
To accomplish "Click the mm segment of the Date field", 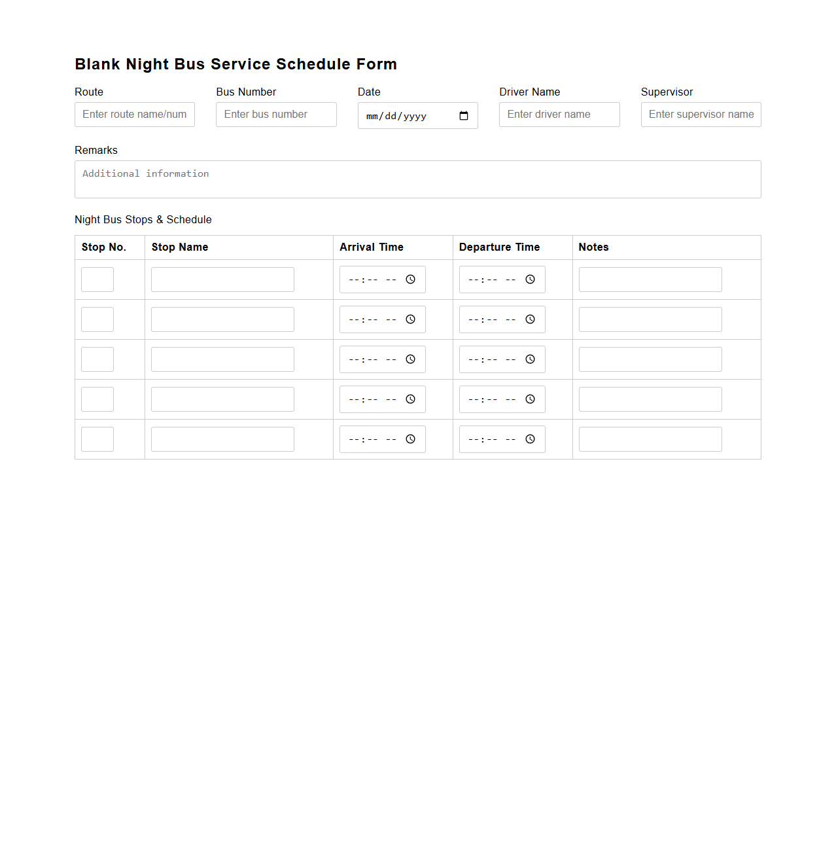I will tap(371, 116).
